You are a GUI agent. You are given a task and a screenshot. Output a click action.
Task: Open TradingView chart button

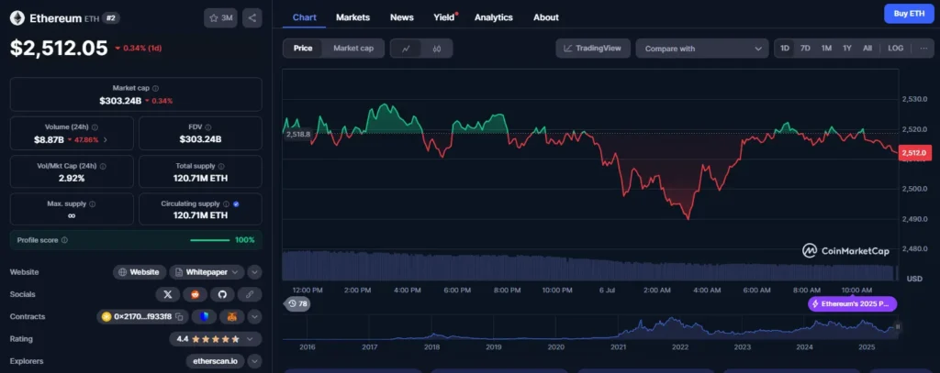(x=593, y=49)
